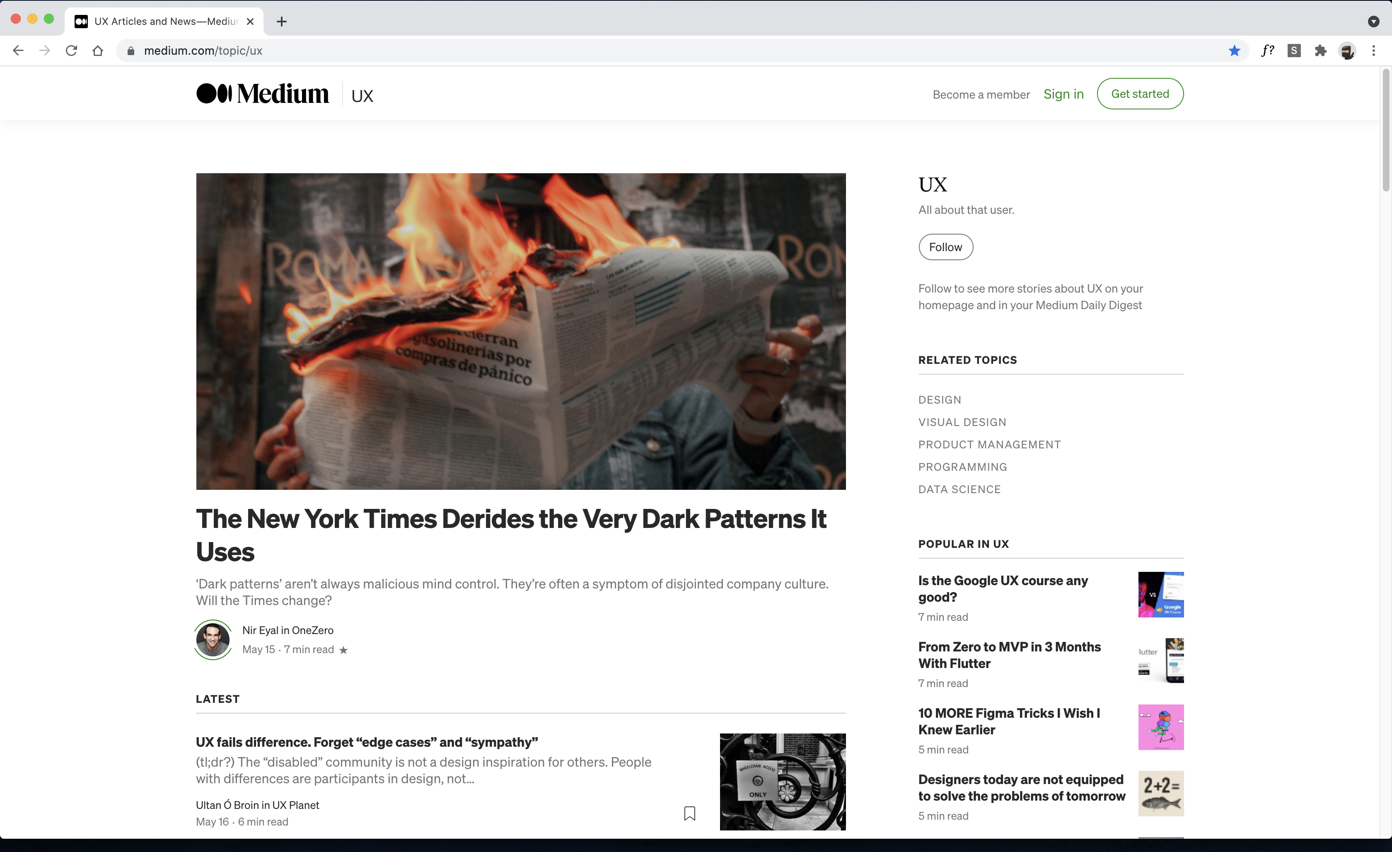The image size is (1392, 852).
Task: Open the browser home page icon
Action: tap(98, 51)
